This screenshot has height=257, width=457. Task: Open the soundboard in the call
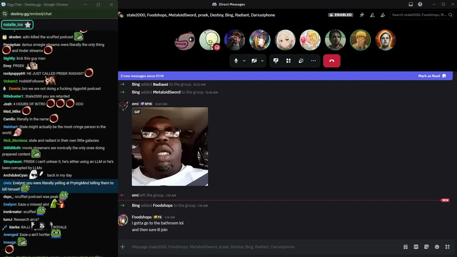coord(301,61)
